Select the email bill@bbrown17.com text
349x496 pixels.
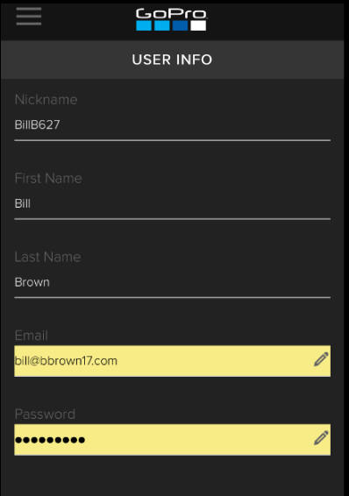coord(66,361)
